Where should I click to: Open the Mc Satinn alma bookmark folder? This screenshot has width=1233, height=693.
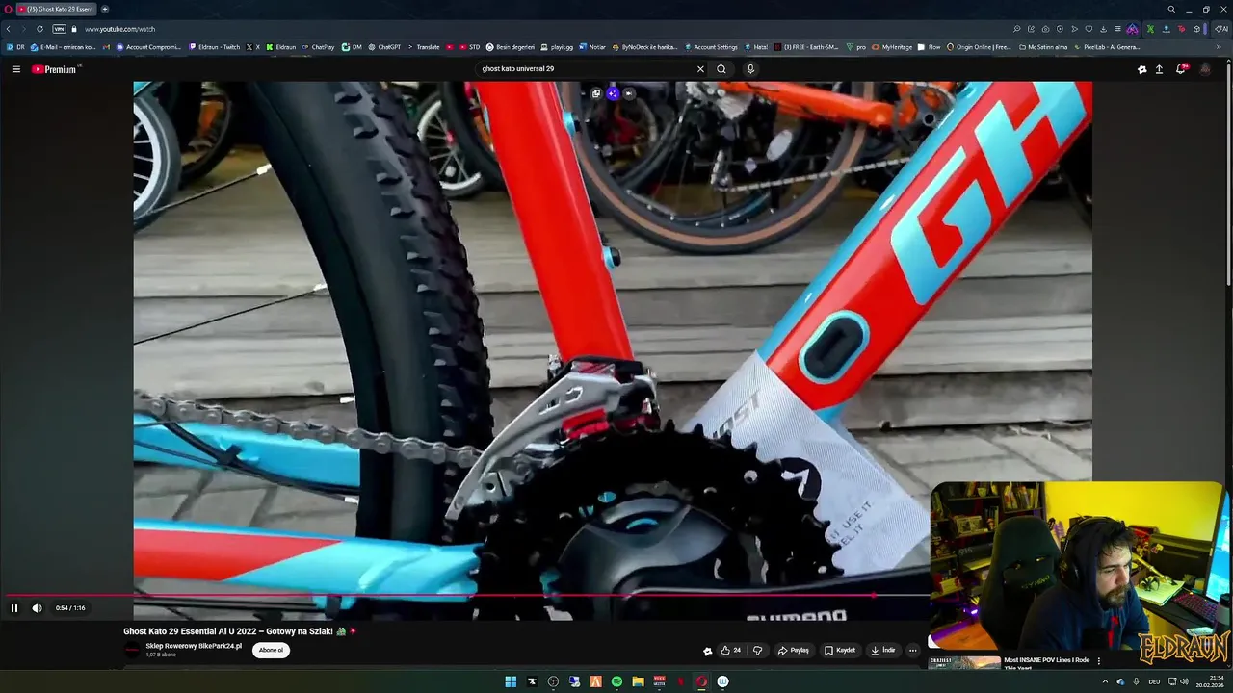click(1043, 47)
